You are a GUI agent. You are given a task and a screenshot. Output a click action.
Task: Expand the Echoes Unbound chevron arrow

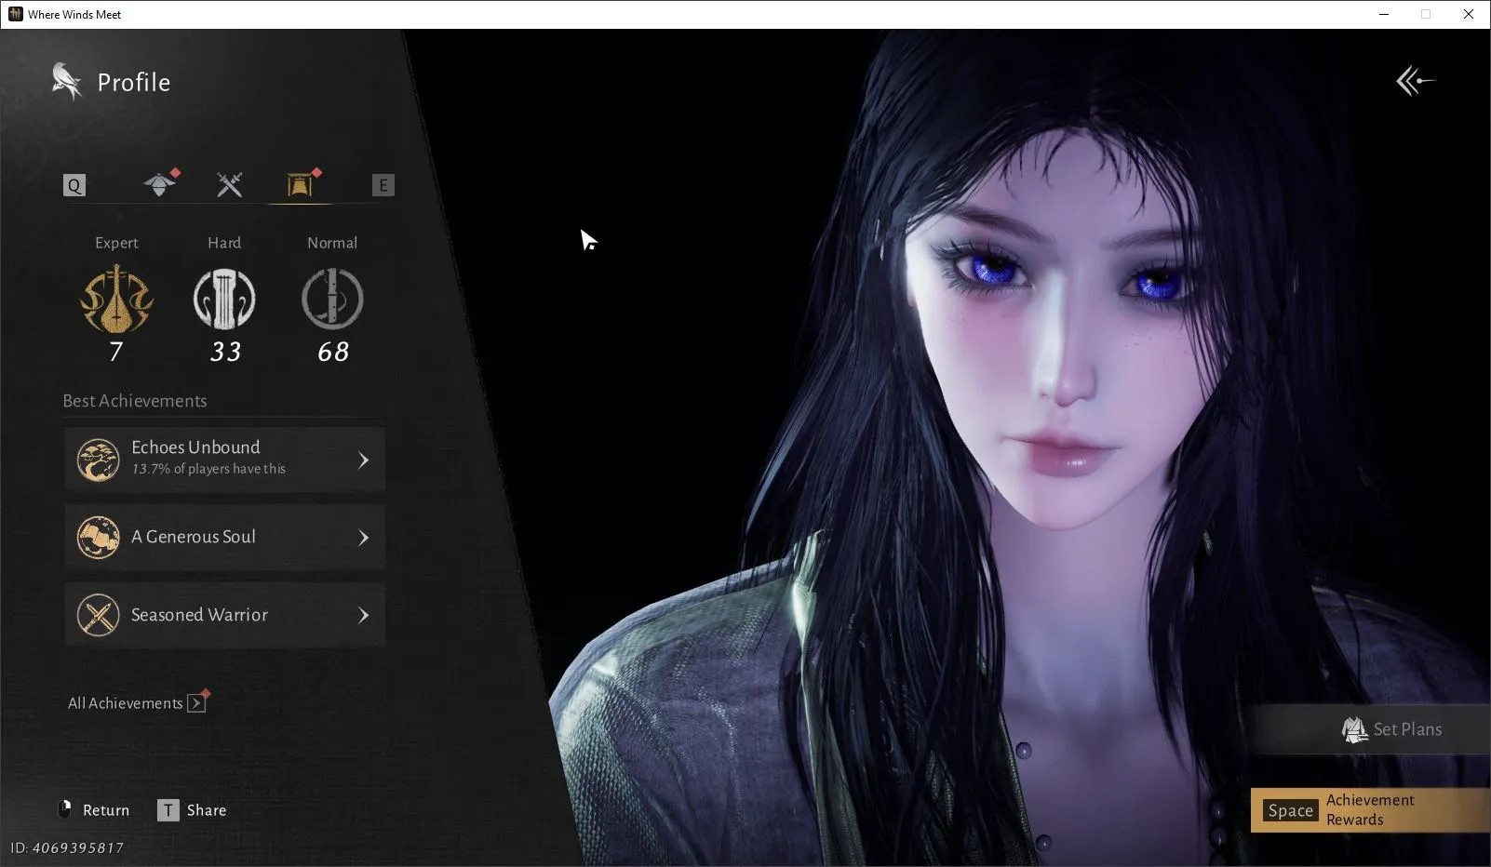tap(363, 460)
